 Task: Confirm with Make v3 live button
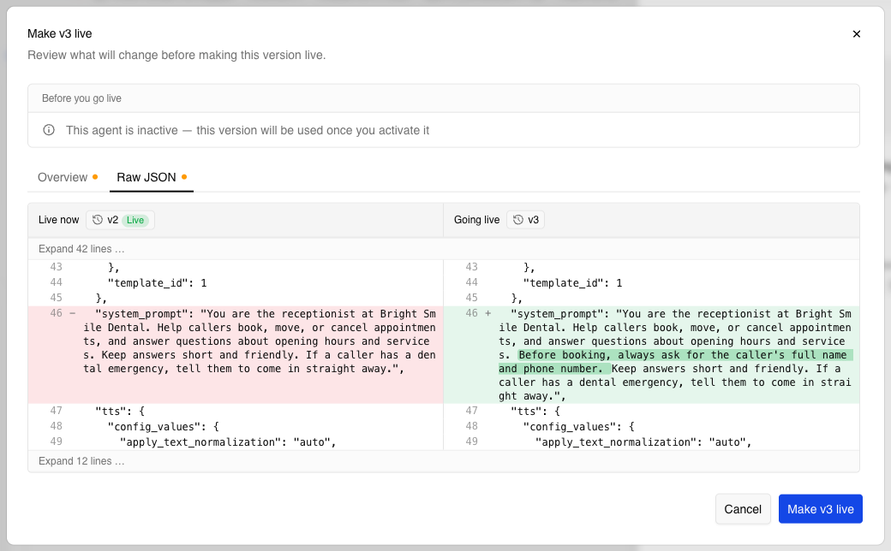(x=821, y=509)
